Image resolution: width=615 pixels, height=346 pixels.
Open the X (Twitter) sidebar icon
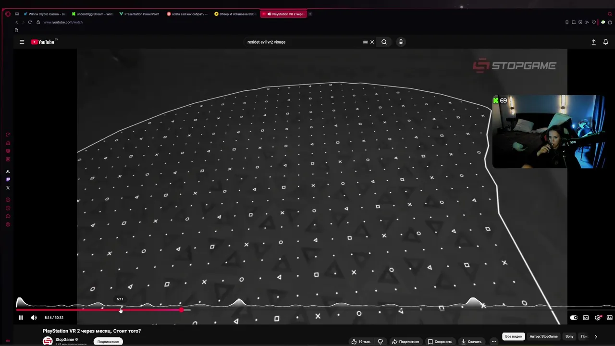[8, 187]
